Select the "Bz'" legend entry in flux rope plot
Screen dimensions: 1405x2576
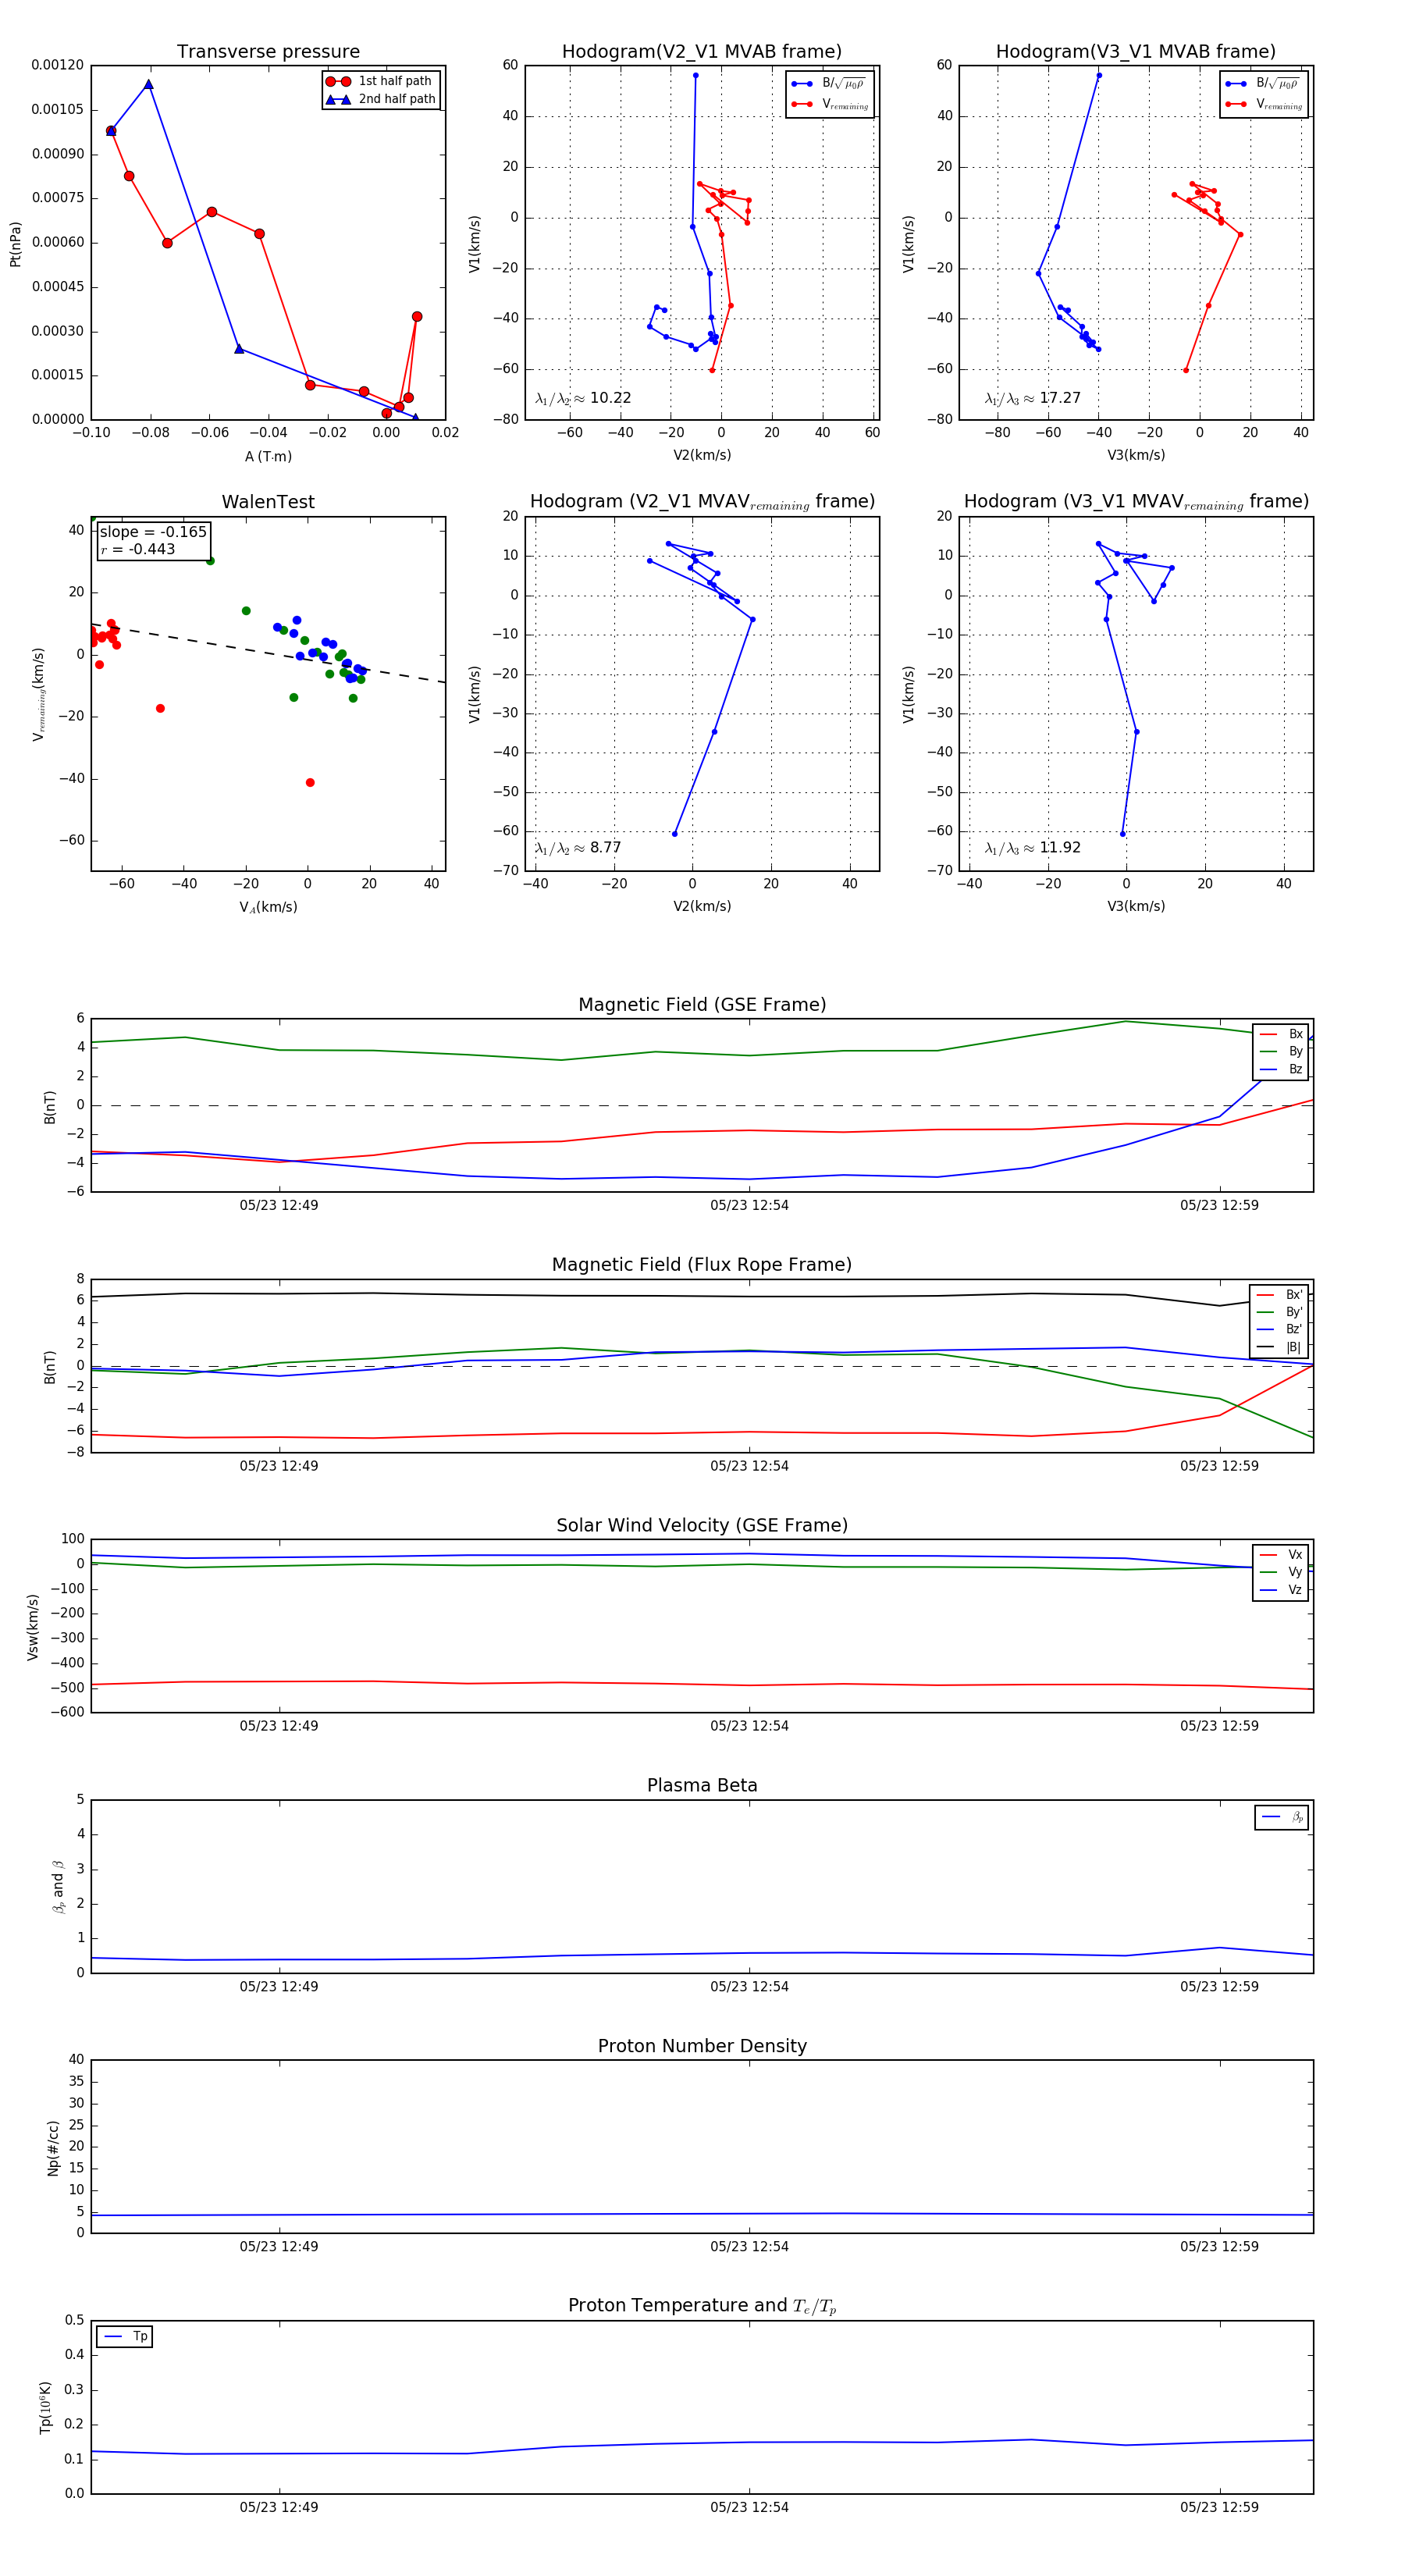pyautogui.click(x=1279, y=1330)
